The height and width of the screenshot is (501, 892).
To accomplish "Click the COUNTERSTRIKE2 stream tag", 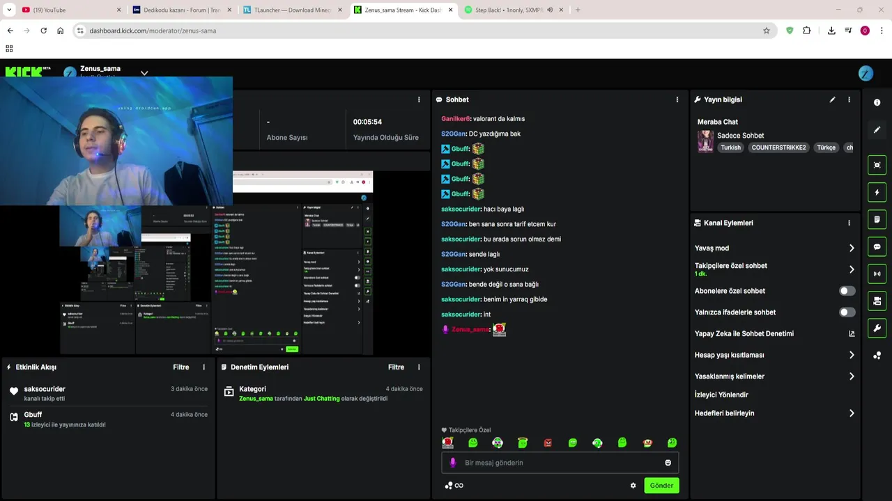I will click(778, 148).
